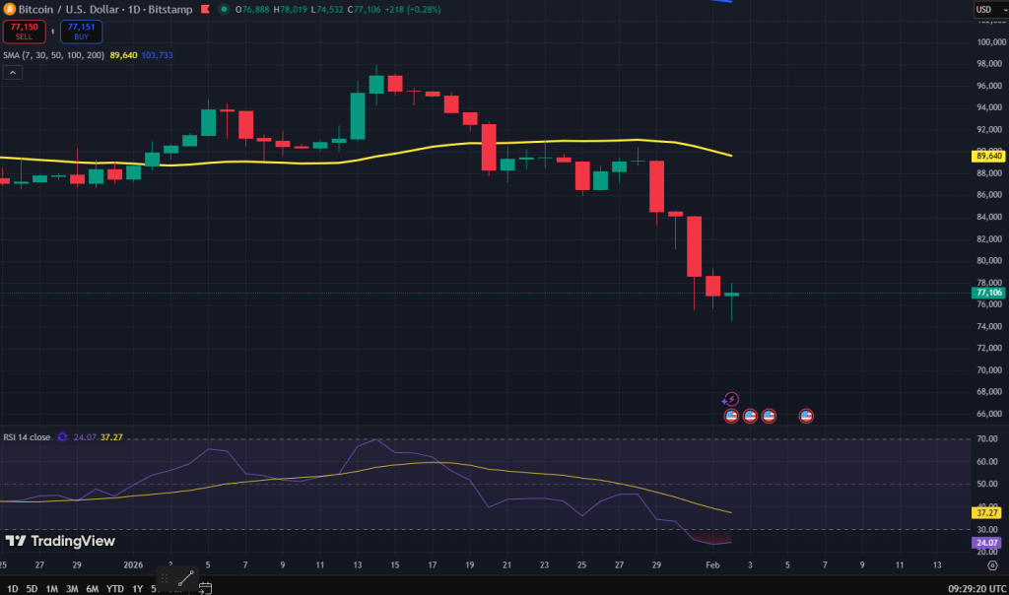Click the +218 (+0.28%) change text

413,10
